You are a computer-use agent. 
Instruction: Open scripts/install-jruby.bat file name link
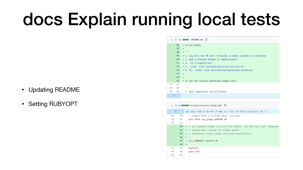206,105
